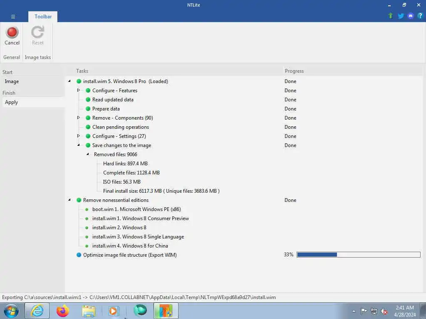Click the 33% export progress bar
426x319 pixels.
click(358, 255)
